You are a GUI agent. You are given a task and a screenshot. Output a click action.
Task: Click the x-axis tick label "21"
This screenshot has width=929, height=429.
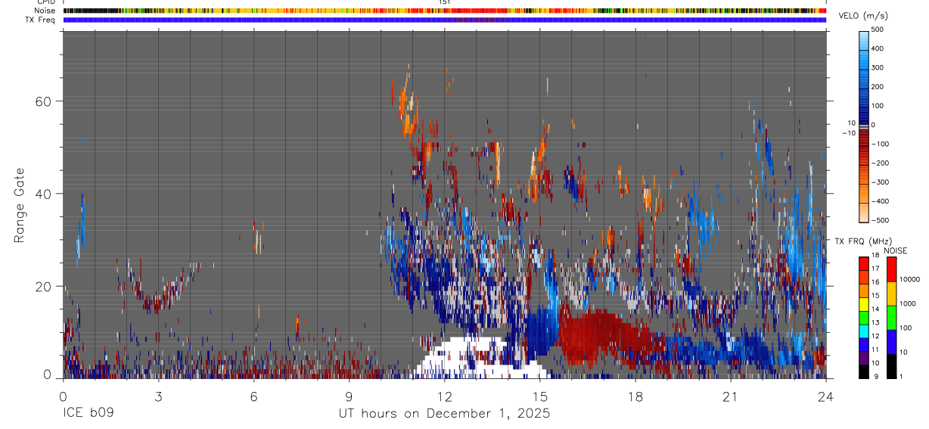point(730,396)
